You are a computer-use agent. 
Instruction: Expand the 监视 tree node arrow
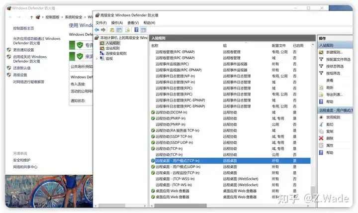point(96,59)
